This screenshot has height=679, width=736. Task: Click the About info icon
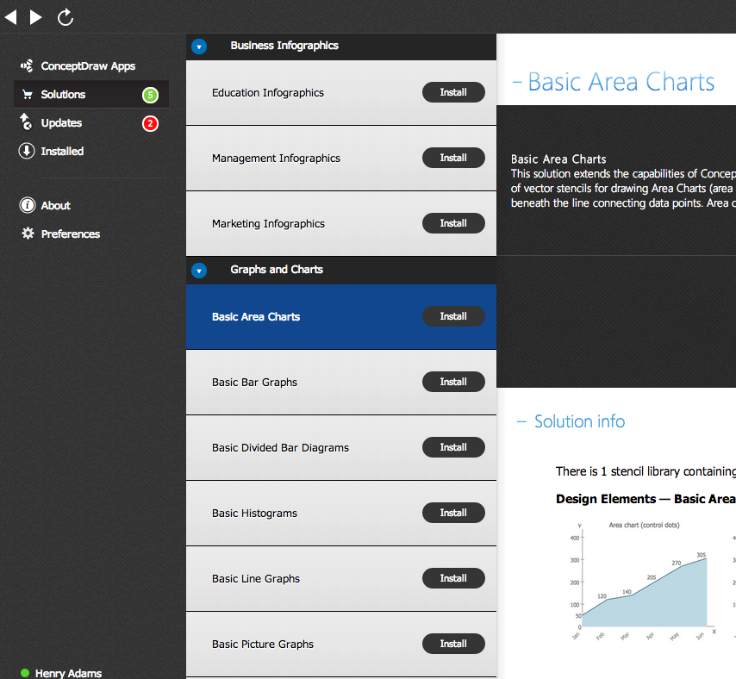[28, 205]
